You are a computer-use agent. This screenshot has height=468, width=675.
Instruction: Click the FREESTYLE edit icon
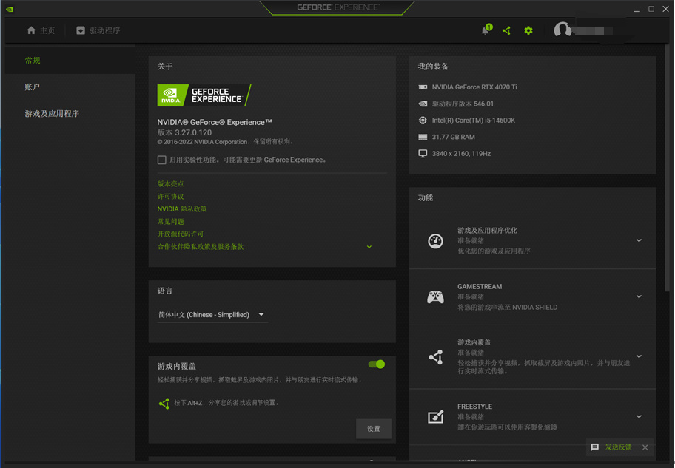coord(435,416)
